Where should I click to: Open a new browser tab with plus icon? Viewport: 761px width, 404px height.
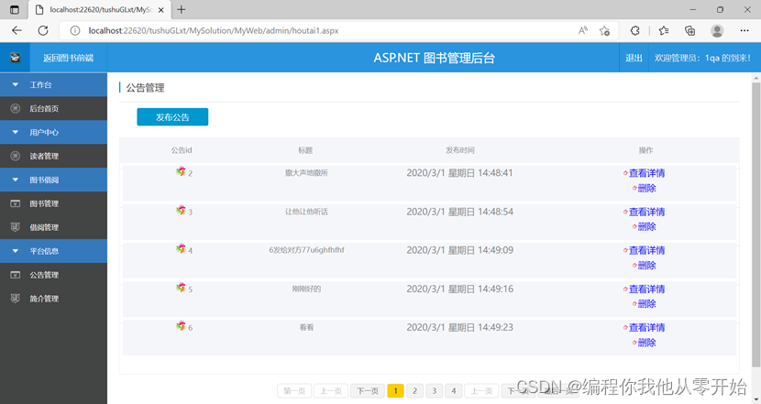[181, 9]
